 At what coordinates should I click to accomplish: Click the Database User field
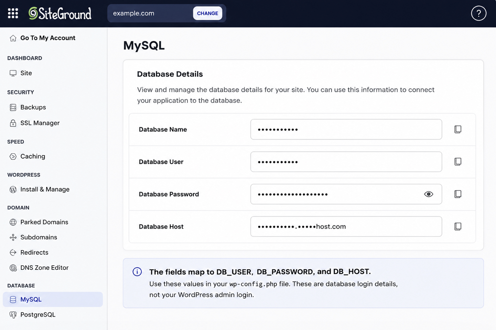[x=346, y=162]
